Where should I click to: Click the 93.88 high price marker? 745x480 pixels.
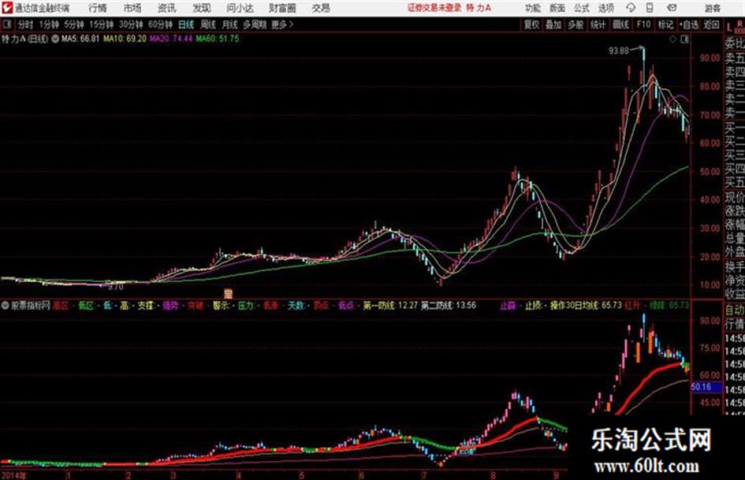(x=619, y=50)
